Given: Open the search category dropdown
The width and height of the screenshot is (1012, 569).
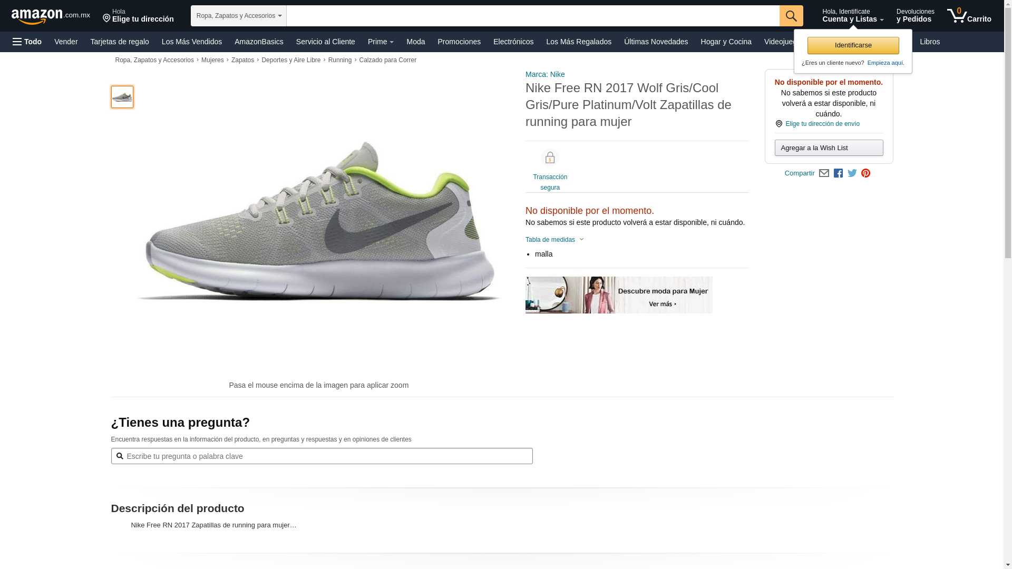Looking at the screenshot, I should tap(238, 16).
